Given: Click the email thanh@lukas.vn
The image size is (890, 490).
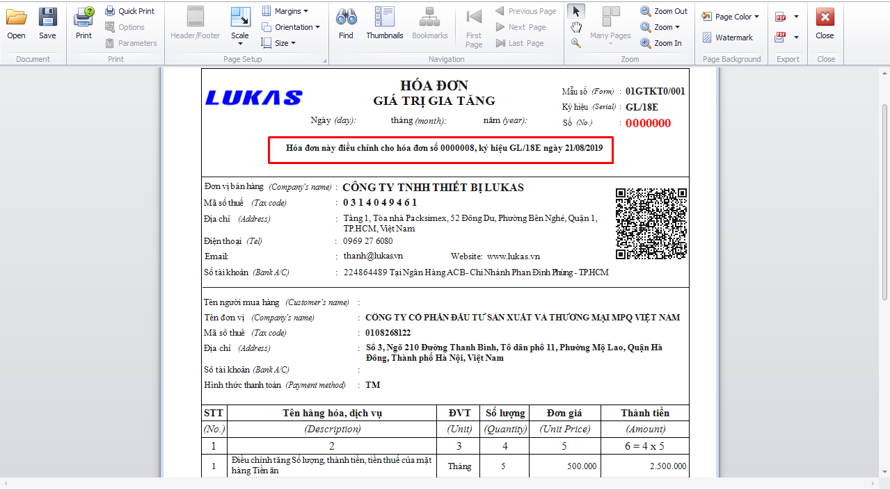Looking at the screenshot, I should (x=373, y=256).
